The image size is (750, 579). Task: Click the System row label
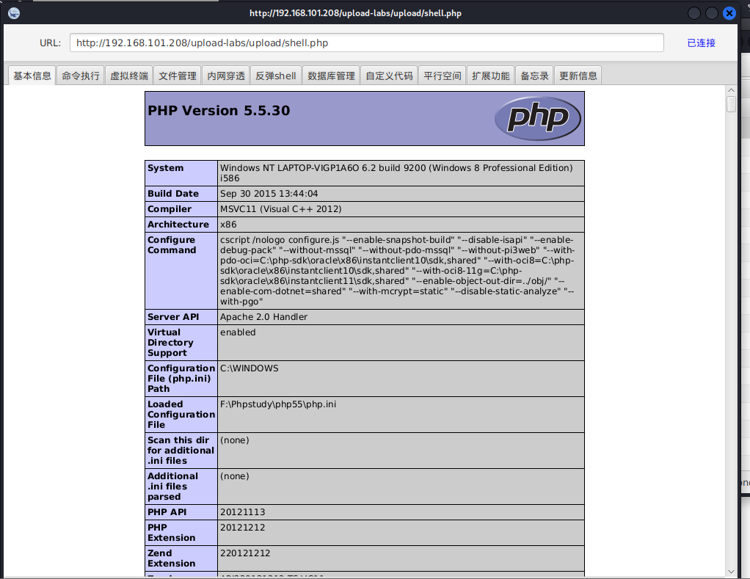click(166, 168)
